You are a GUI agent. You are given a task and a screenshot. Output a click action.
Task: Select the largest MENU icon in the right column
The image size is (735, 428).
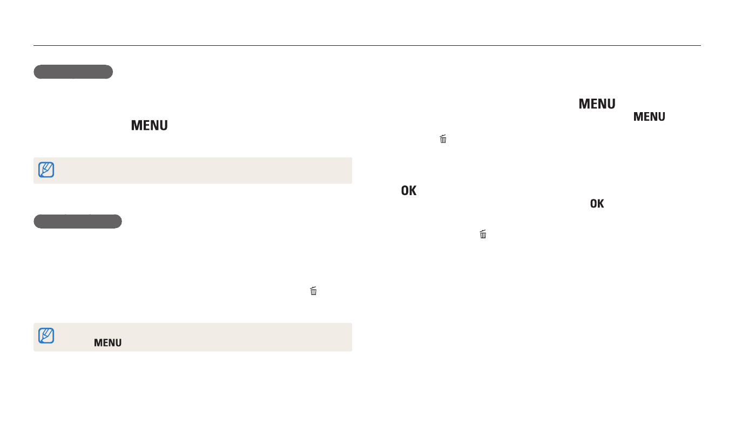click(x=597, y=104)
